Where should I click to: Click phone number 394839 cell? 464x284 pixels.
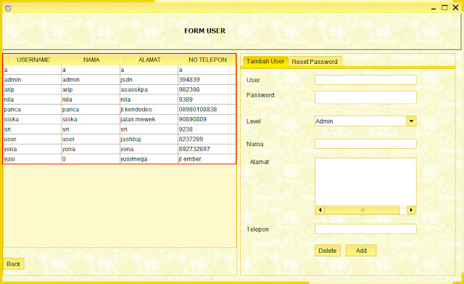pyautogui.click(x=207, y=79)
